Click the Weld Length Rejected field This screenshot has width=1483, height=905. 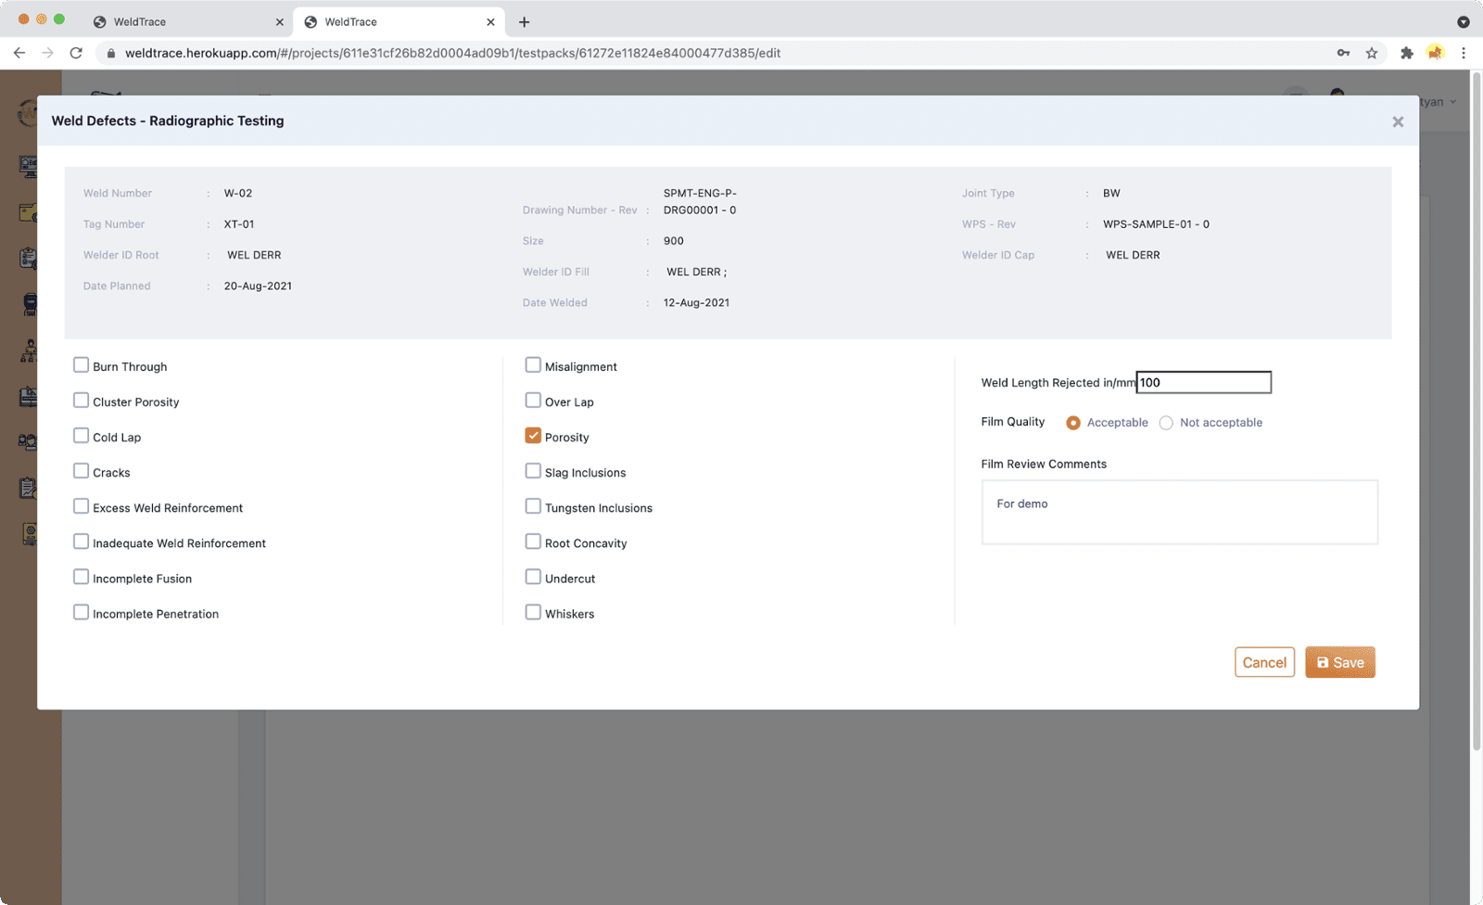click(x=1203, y=382)
